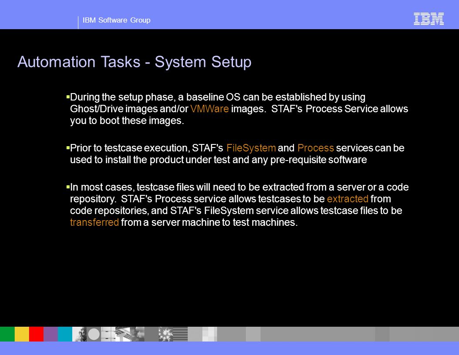This screenshot has height=355, width=459.
Task: Click the orange 'VMWare' highlighted word
Action: click(x=209, y=109)
